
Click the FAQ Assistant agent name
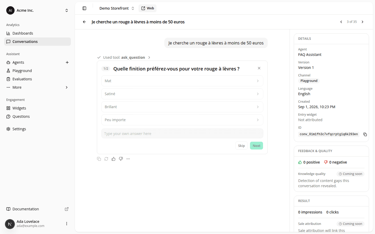pos(310,55)
